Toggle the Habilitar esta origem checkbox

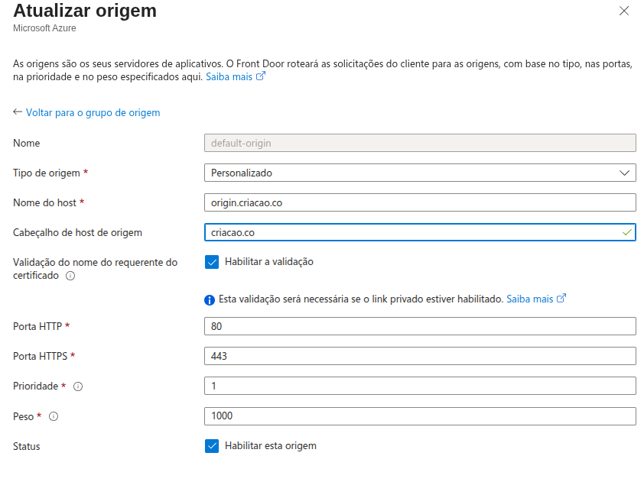point(212,446)
